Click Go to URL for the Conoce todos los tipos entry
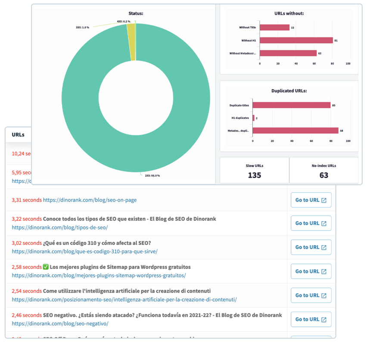Screen dimensions: 367x345 [x=311, y=223]
